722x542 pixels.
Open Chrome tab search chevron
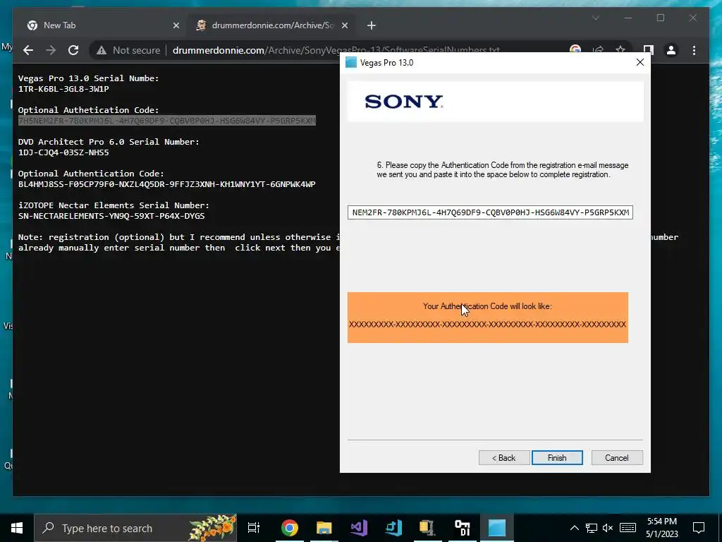click(x=595, y=18)
